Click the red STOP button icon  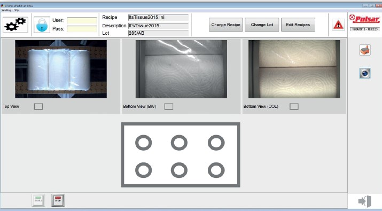pyautogui.click(x=58, y=200)
